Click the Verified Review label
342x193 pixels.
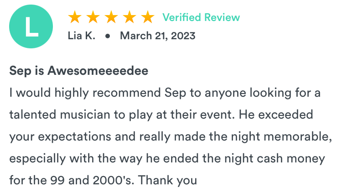pyautogui.click(x=201, y=17)
